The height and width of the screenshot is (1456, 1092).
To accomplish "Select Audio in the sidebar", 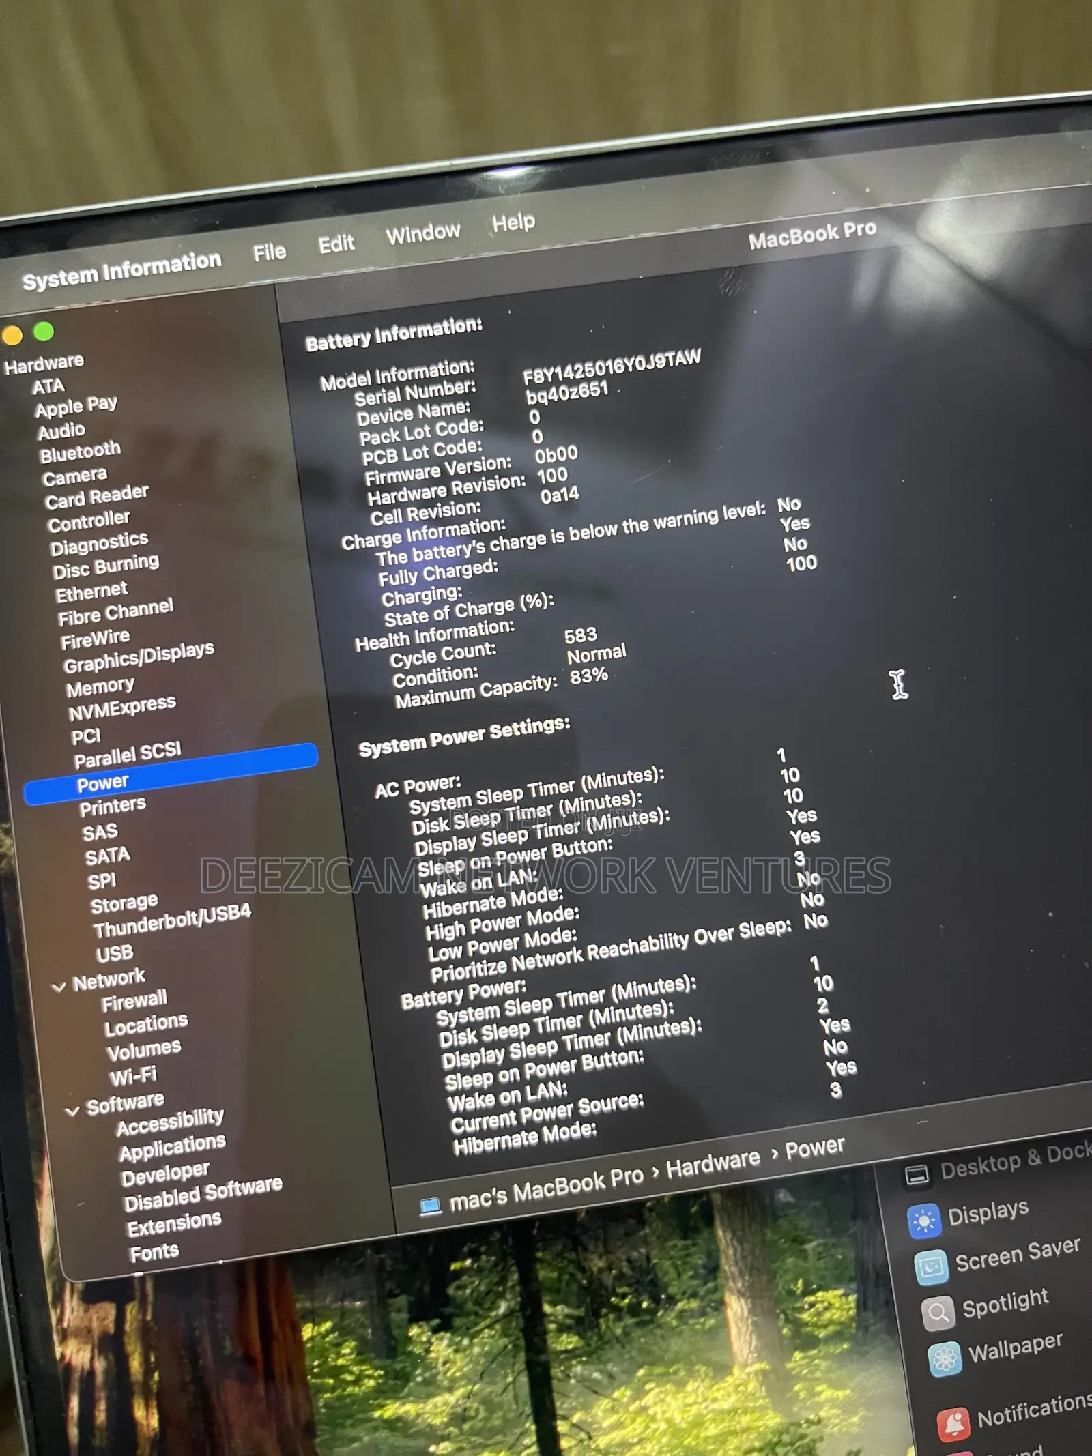I will point(61,431).
